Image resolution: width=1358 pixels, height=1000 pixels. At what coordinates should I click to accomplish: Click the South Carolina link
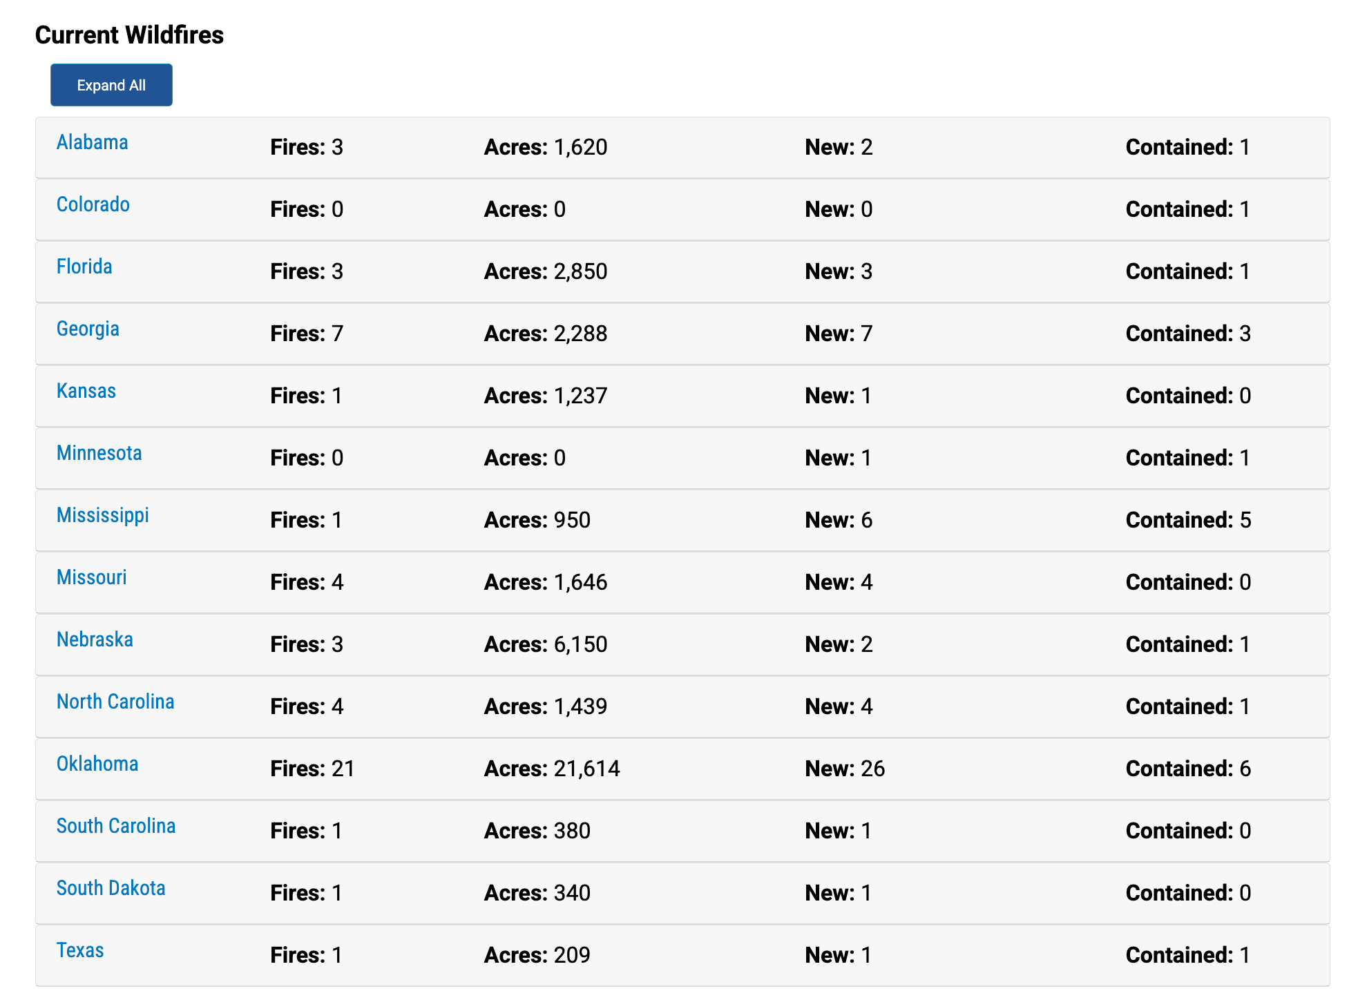(x=115, y=826)
